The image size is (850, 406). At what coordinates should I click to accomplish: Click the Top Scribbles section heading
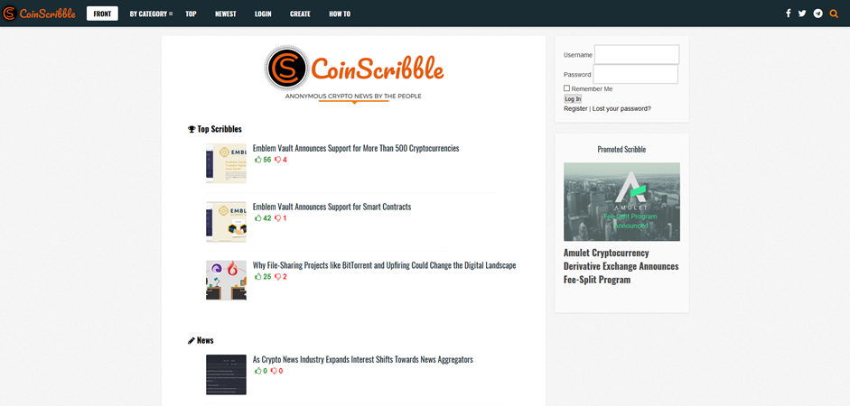[215, 129]
